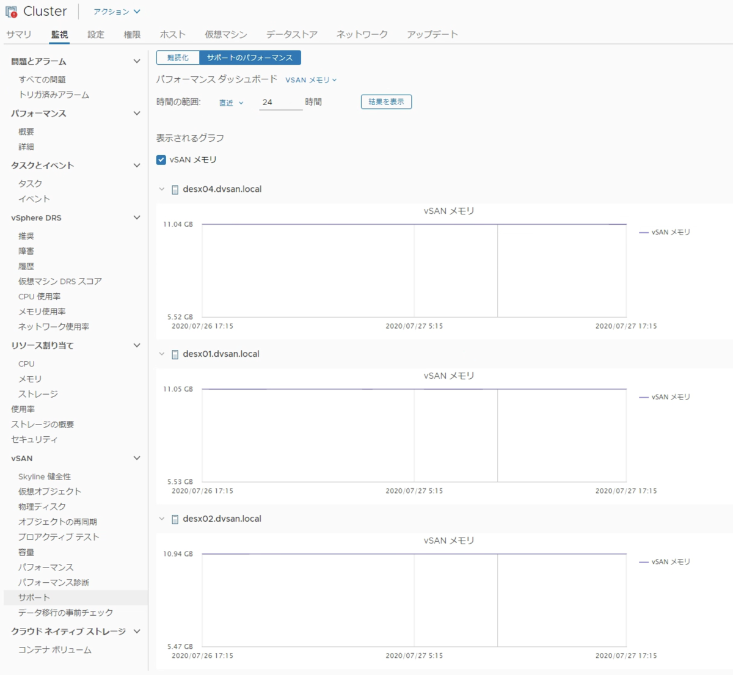Open ストレージ under リソース割り当て
Viewport: 733px width, 675px height.
pos(38,394)
